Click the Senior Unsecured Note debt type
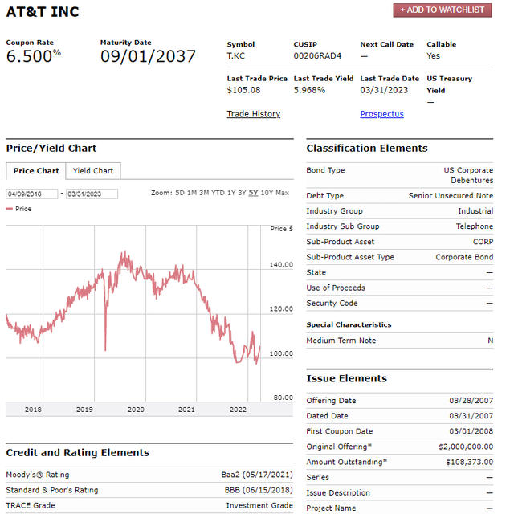This screenshot has height=514, width=514. (x=451, y=196)
